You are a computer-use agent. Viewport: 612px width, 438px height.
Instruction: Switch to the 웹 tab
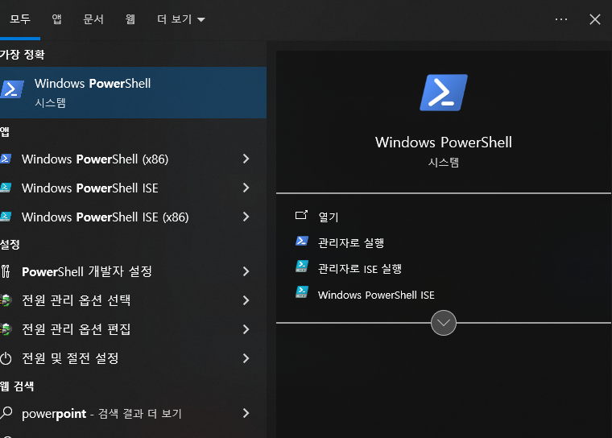[130, 19]
